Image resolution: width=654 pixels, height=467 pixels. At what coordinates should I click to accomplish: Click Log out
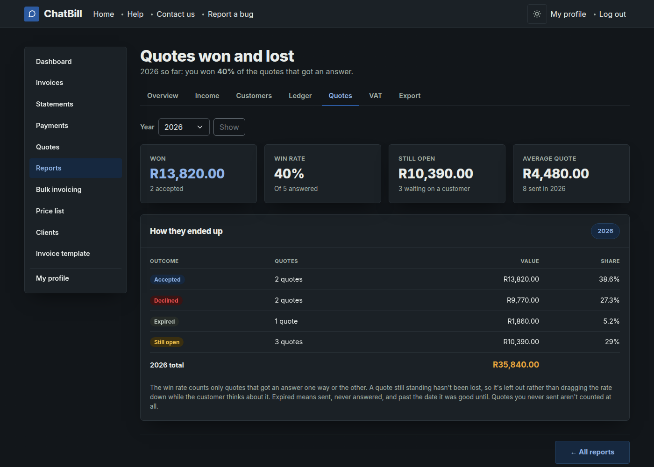tap(612, 14)
